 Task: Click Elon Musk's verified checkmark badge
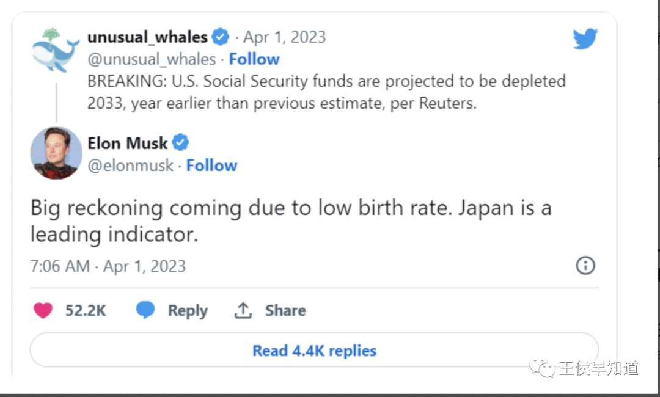180,143
